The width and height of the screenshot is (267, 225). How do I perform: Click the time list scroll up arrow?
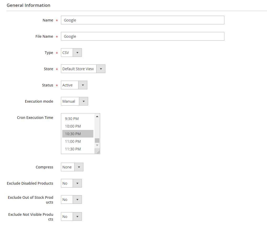[97, 116]
